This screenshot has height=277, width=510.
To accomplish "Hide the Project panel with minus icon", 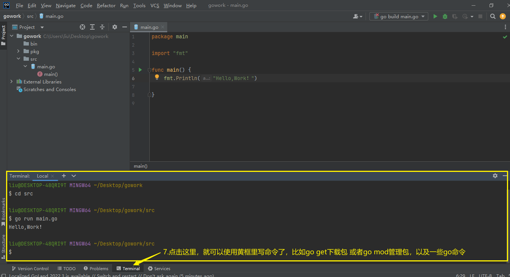I will click(124, 27).
